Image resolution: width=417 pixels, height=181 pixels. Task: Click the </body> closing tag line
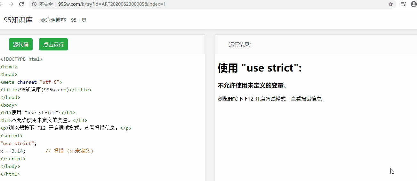pyautogui.click(x=10, y=166)
